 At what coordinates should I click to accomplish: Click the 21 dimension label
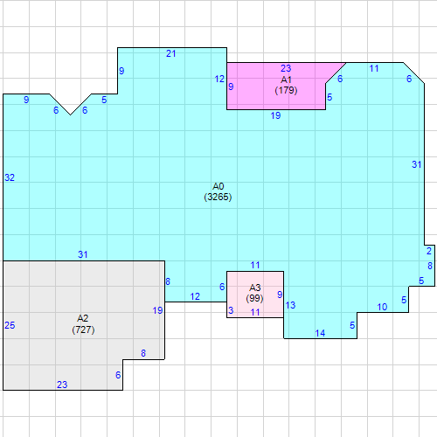(x=171, y=53)
